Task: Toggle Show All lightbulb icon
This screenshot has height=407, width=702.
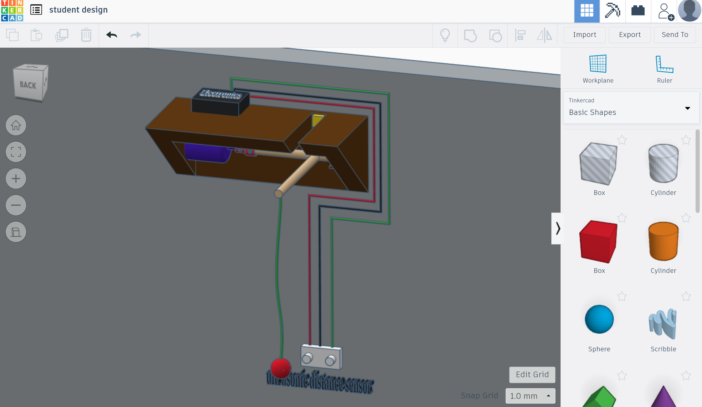Action: coord(445,35)
